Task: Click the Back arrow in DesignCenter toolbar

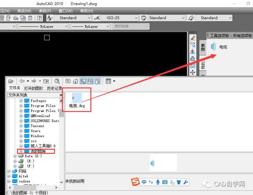Action: 22,81
